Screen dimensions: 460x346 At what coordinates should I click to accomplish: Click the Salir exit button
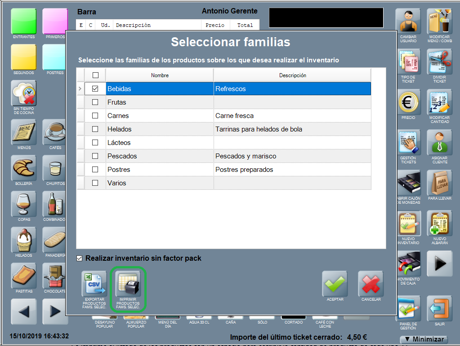(x=439, y=309)
